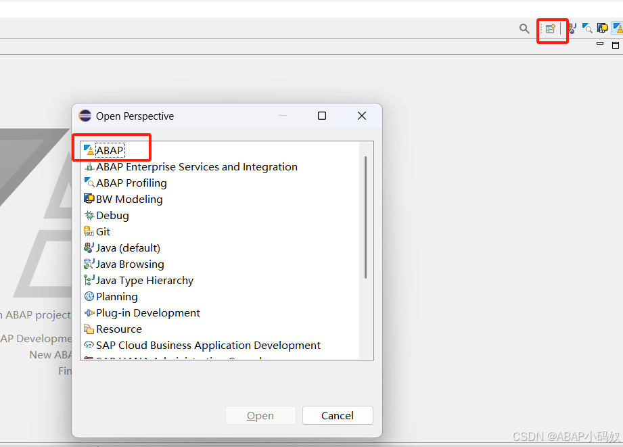The height and width of the screenshot is (447, 623).
Task: Click the Eclipse logo in dialog title bar
Action: point(85,116)
